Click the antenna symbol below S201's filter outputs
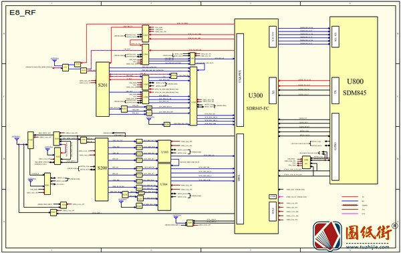 (x=149, y=119)
